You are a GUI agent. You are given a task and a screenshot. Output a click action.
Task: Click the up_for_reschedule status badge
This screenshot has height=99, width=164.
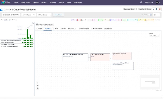click(x=132, y=20)
